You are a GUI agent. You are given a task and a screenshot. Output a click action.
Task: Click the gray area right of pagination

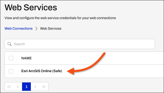105,87
